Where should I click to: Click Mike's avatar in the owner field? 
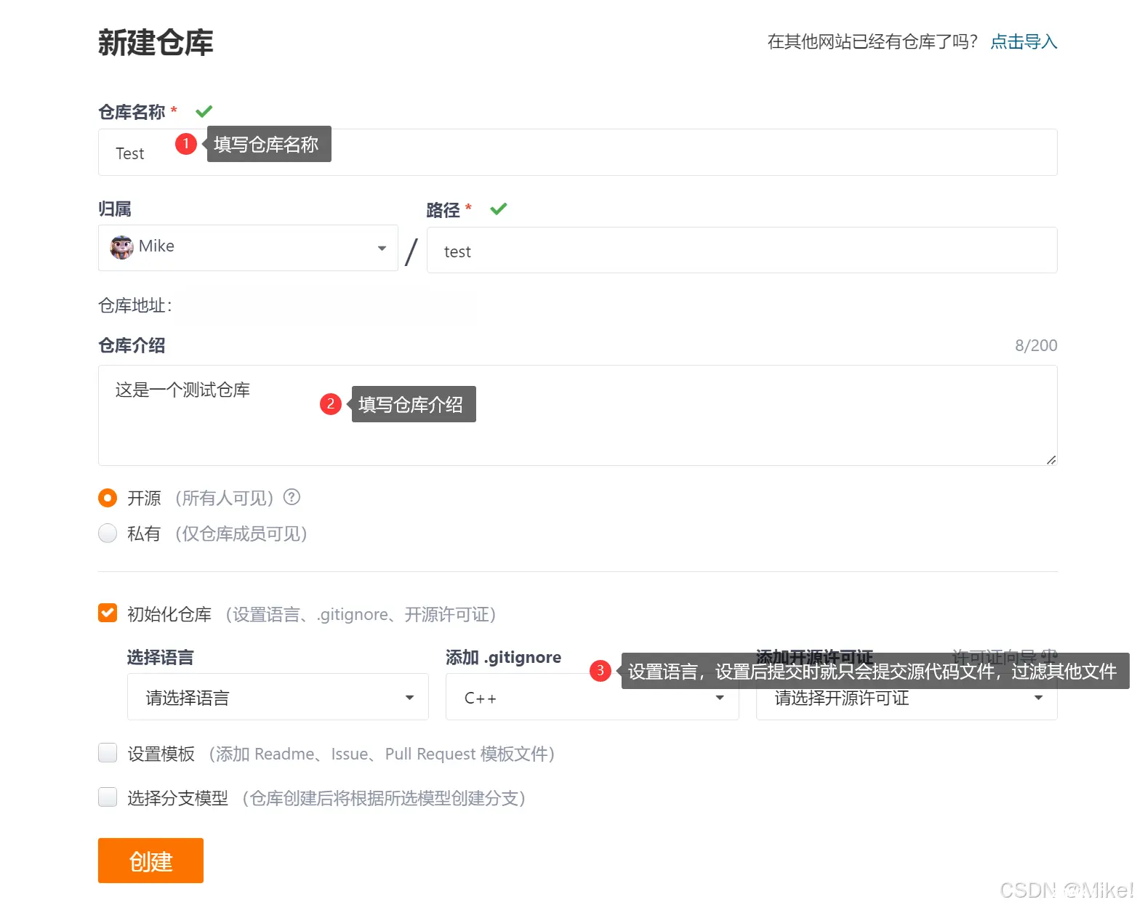pyautogui.click(x=121, y=247)
